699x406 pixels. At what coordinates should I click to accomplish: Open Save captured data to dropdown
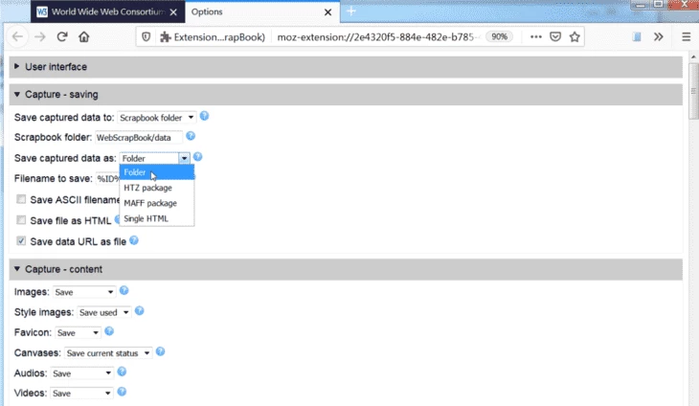click(156, 118)
